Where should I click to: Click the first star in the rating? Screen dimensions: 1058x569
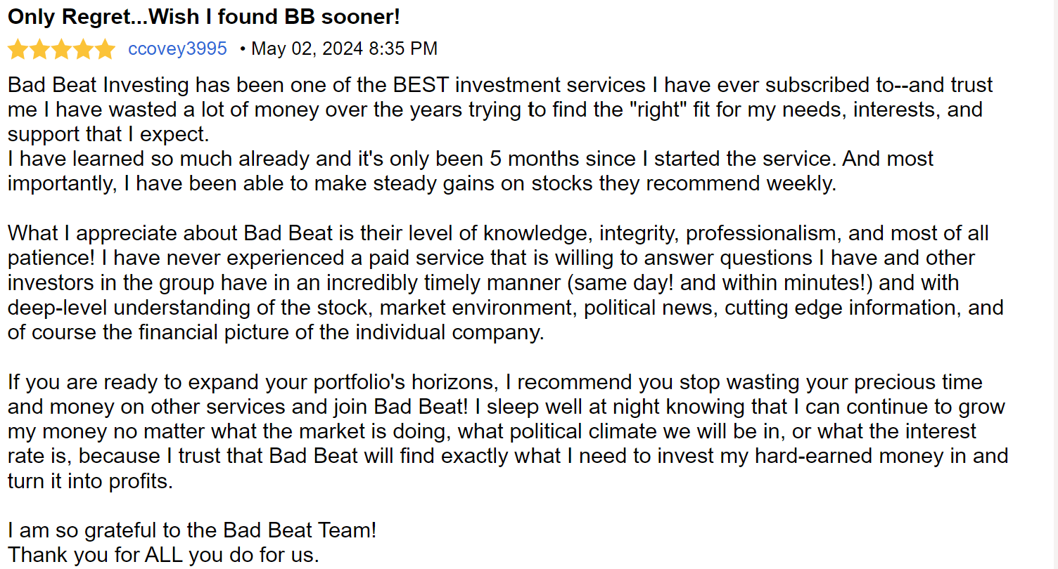[18, 49]
